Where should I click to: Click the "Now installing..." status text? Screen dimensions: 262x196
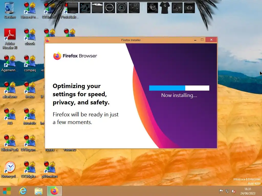click(179, 95)
